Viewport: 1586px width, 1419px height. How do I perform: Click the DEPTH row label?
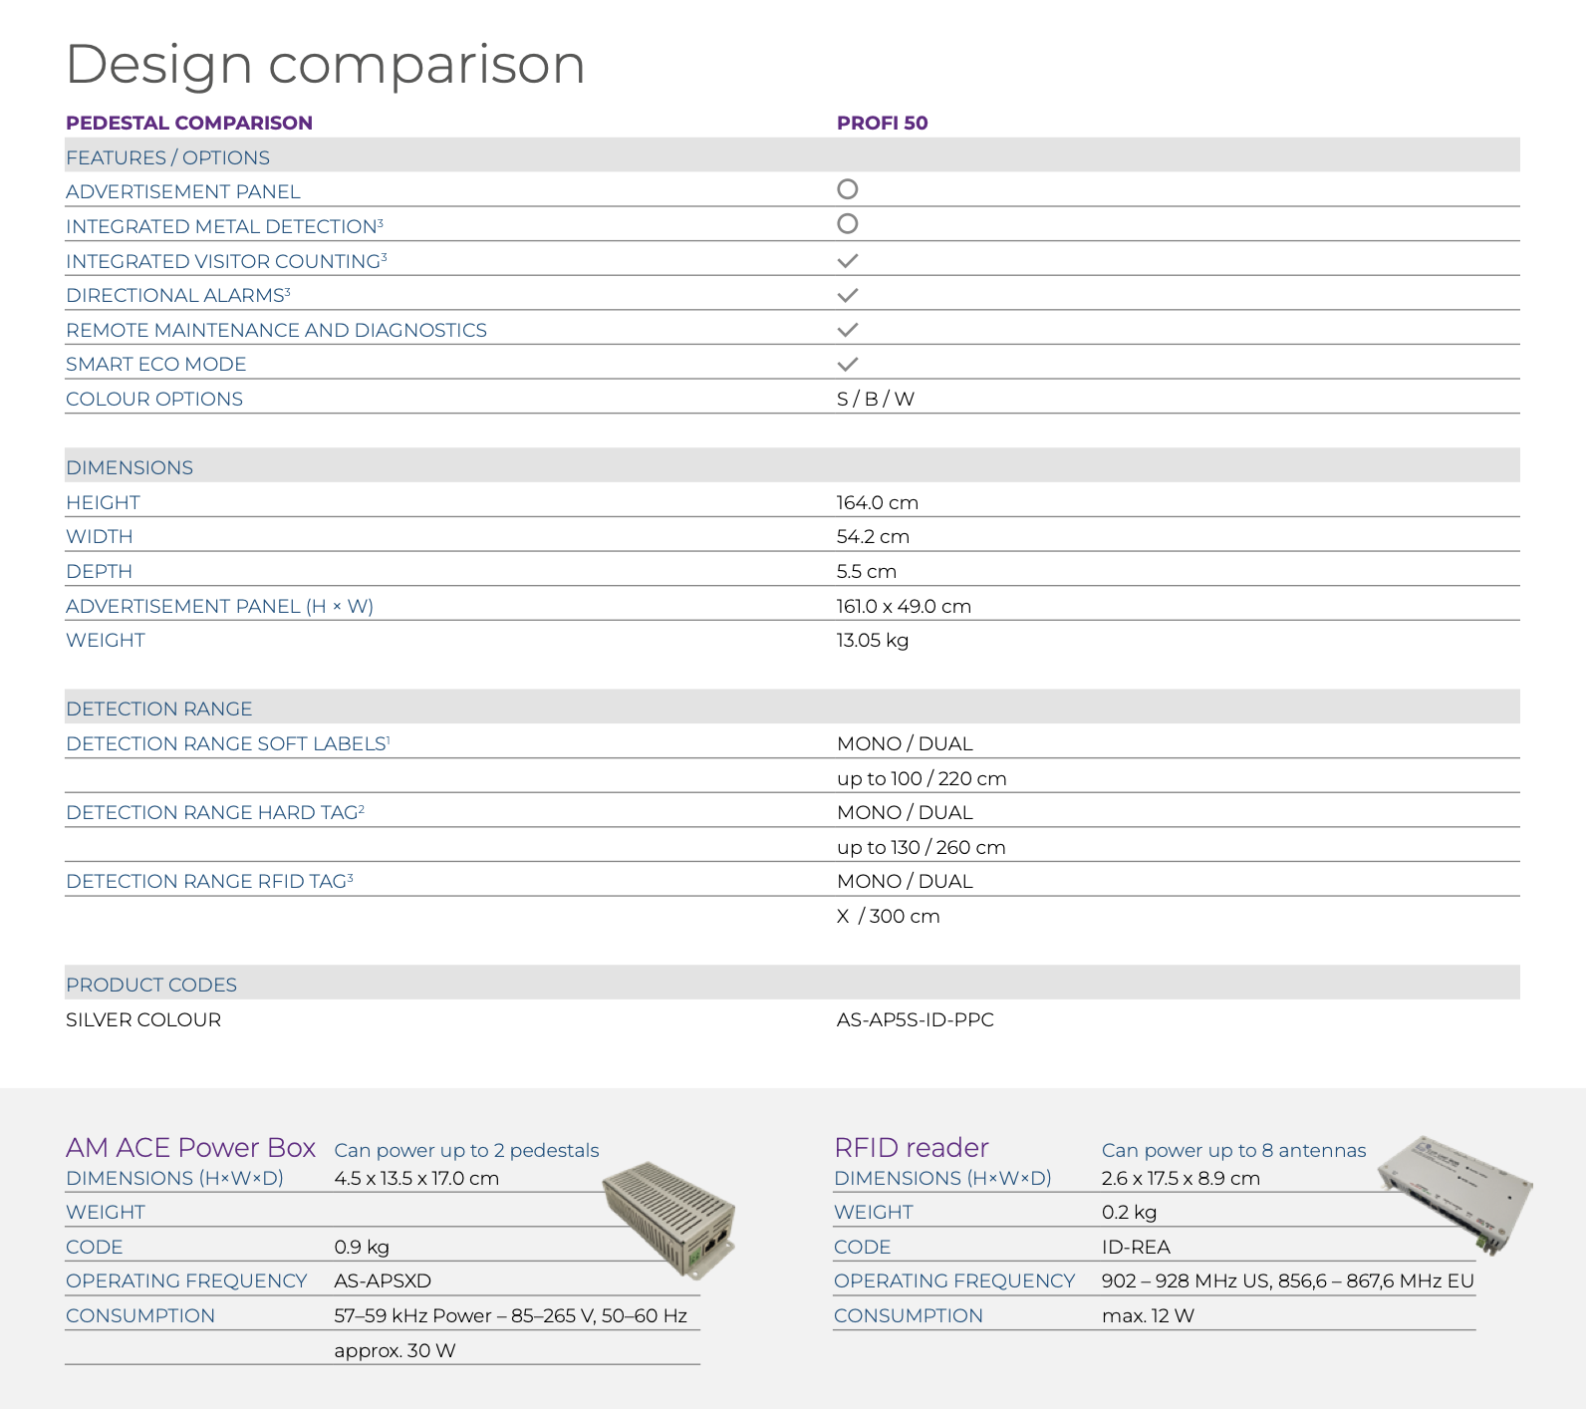coord(99,571)
